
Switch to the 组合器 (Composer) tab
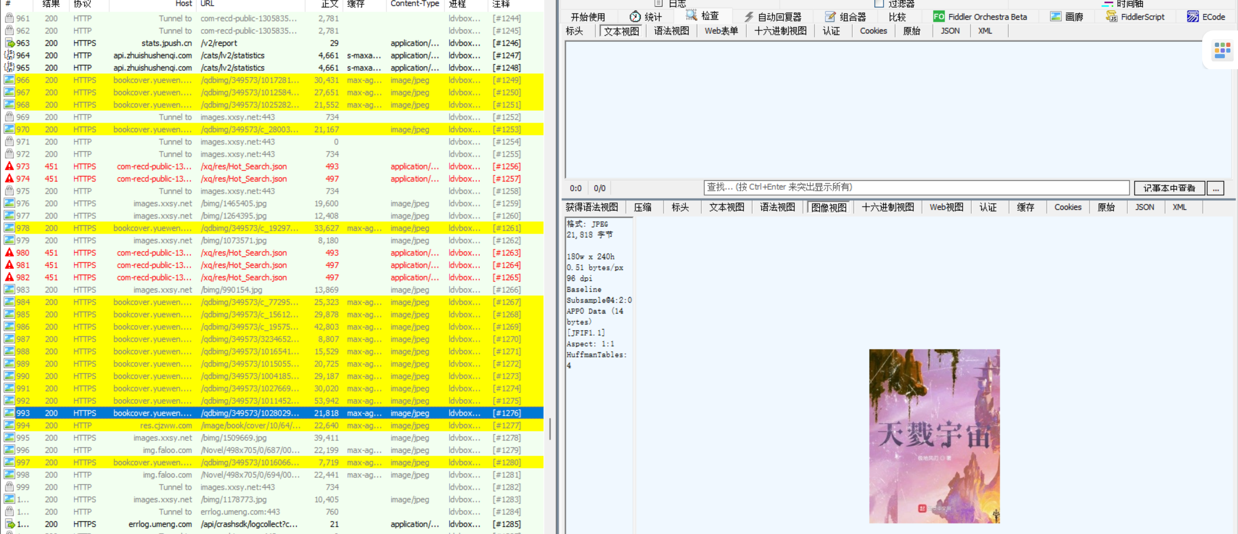click(x=846, y=17)
